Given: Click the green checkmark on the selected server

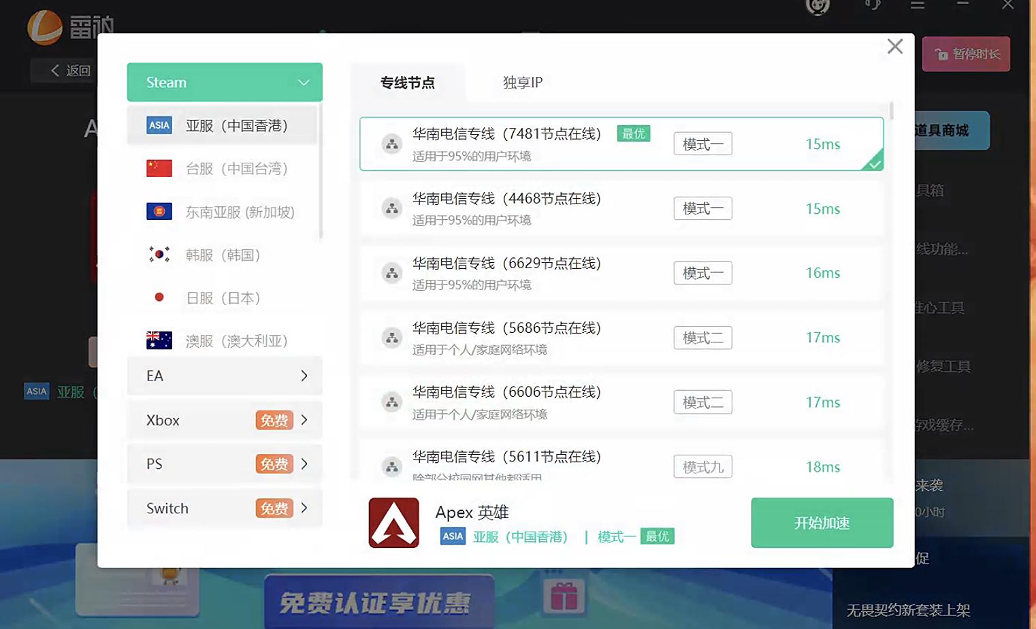Looking at the screenshot, I should [x=873, y=165].
